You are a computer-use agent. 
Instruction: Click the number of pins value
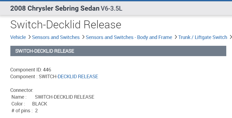pyautogui.click(x=36, y=111)
